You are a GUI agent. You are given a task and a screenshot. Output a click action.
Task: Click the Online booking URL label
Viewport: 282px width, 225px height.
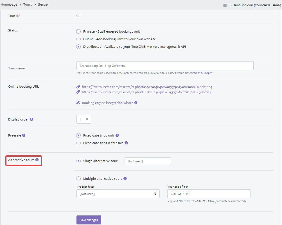(x=23, y=87)
